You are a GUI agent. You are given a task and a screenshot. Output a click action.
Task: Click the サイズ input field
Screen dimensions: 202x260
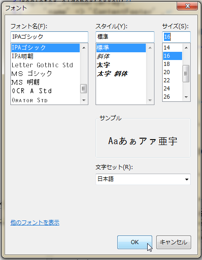tap(176, 37)
